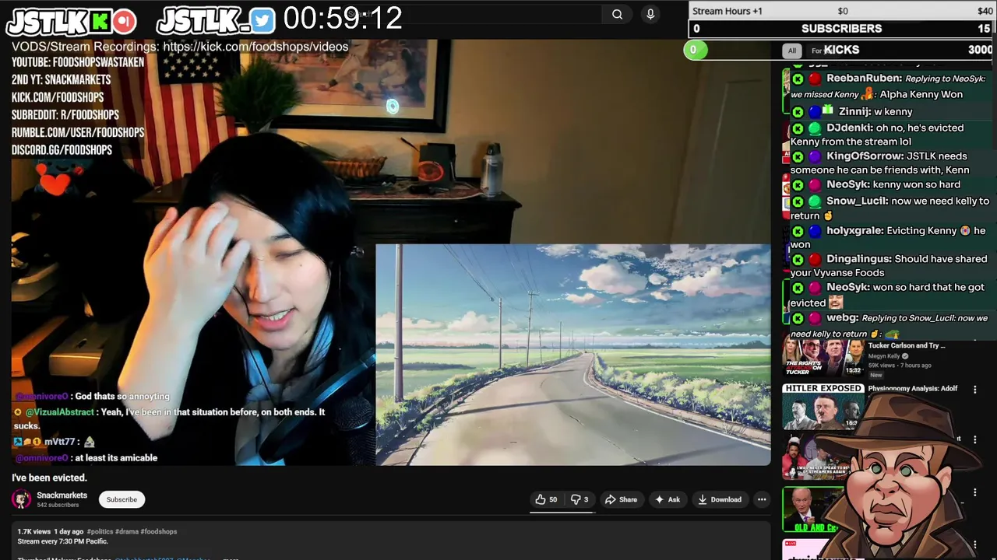Download the video via Download button
Screen dimensions: 997x560
pyautogui.click(x=720, y=499)
